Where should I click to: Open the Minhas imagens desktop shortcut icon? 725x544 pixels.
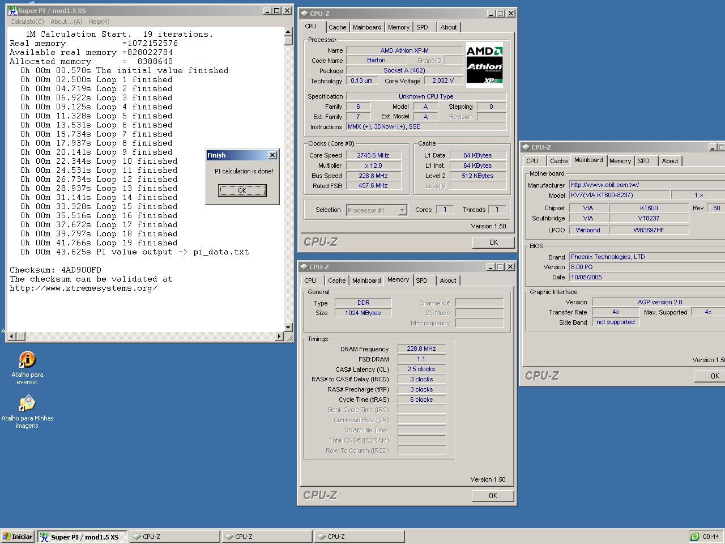[x=27, y=403]
